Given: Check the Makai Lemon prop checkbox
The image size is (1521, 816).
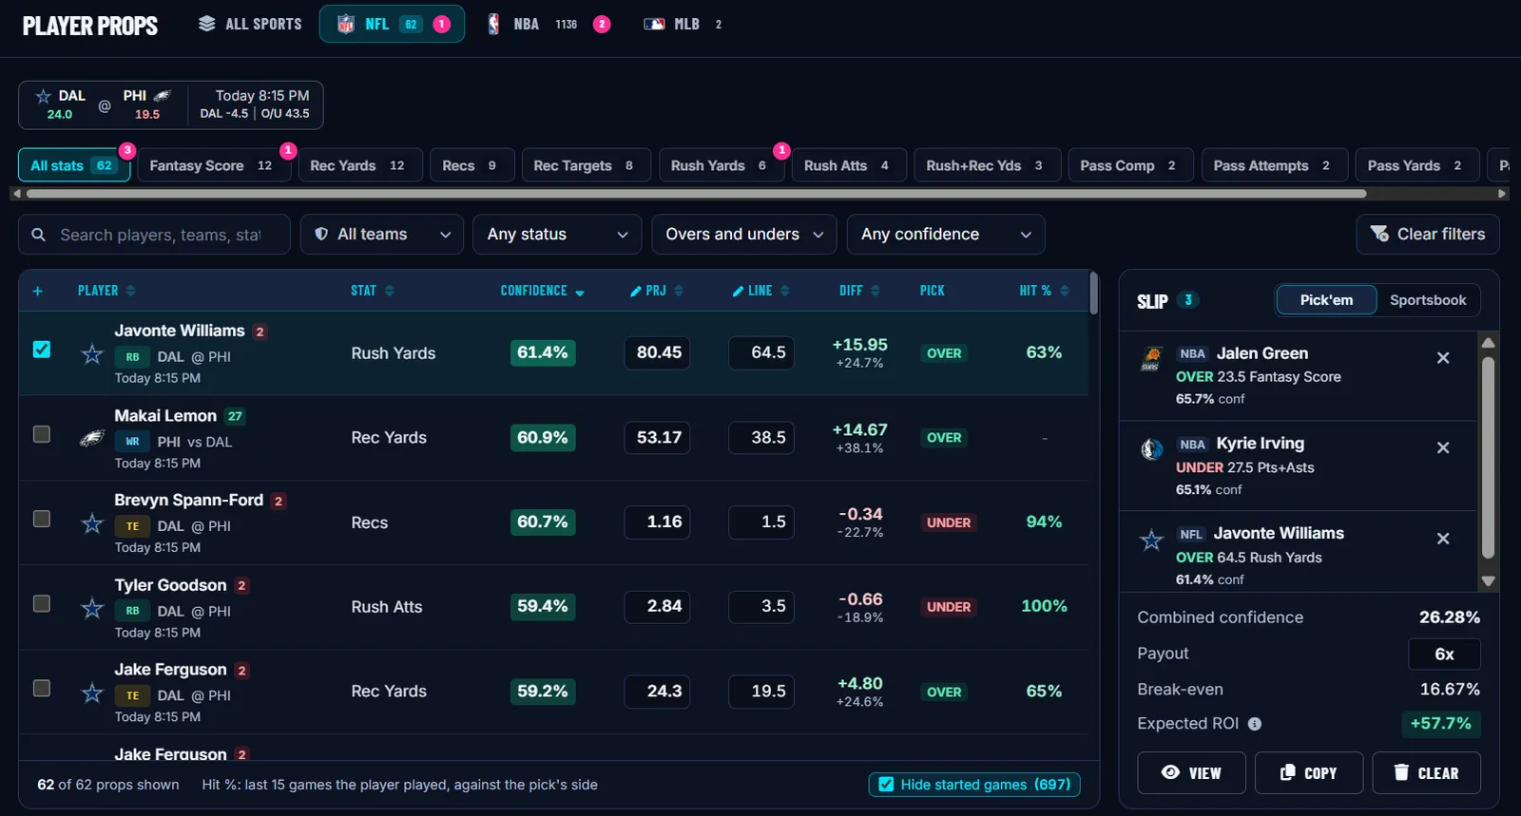Looking at the screenshot, I should coord(42,434).
